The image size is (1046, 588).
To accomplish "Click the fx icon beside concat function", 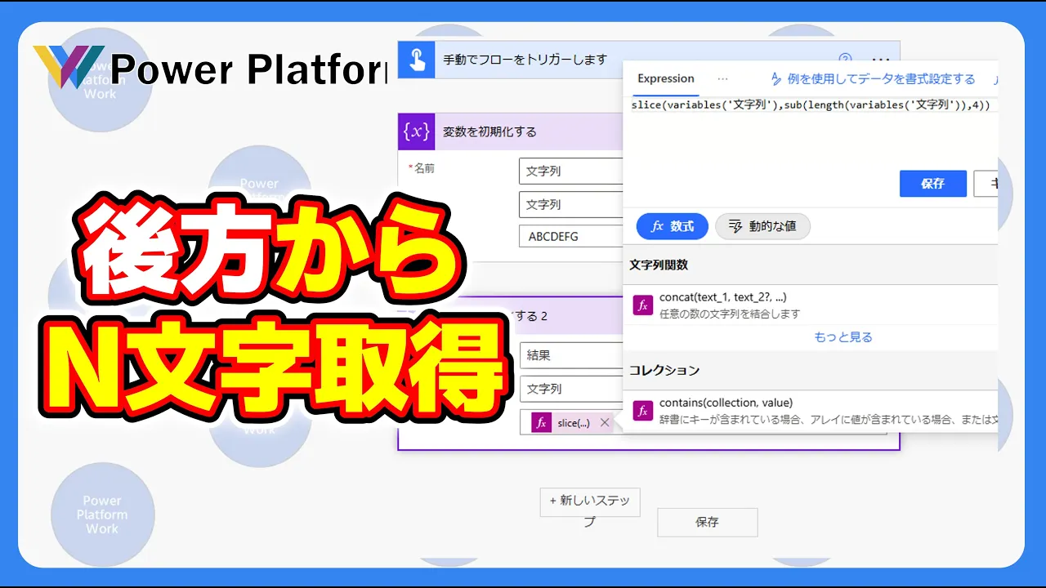I will click(643, 305).
